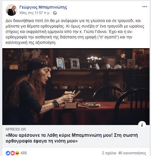
Task: Open the article preview photo of the woman
Action: (76, 87)
